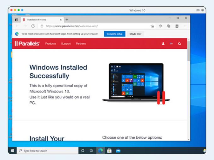Open the Support menu

coord(66,44)
